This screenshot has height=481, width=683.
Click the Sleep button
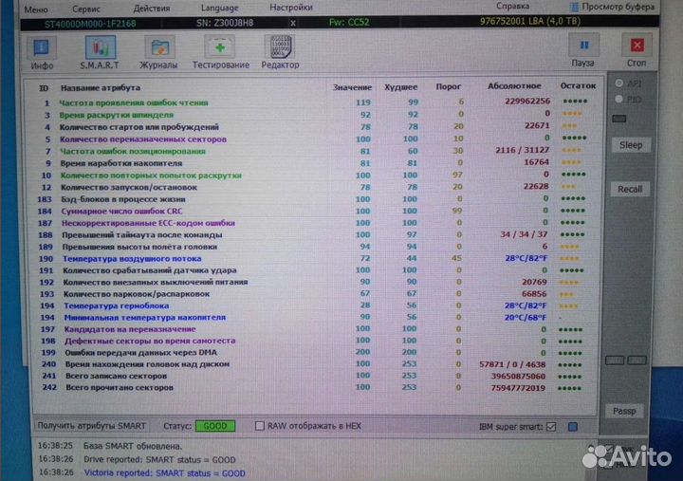coord(631,145)
